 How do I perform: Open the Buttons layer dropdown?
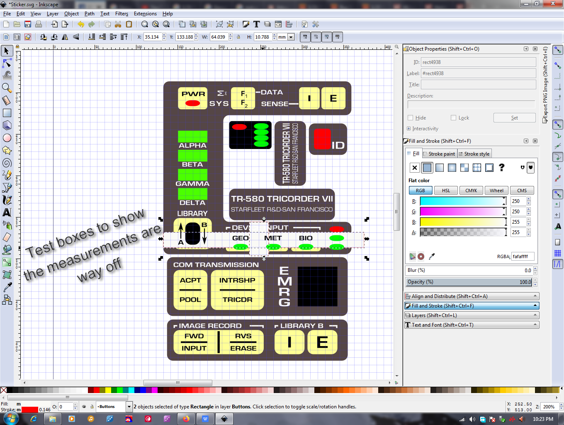(x=129, y=407)
